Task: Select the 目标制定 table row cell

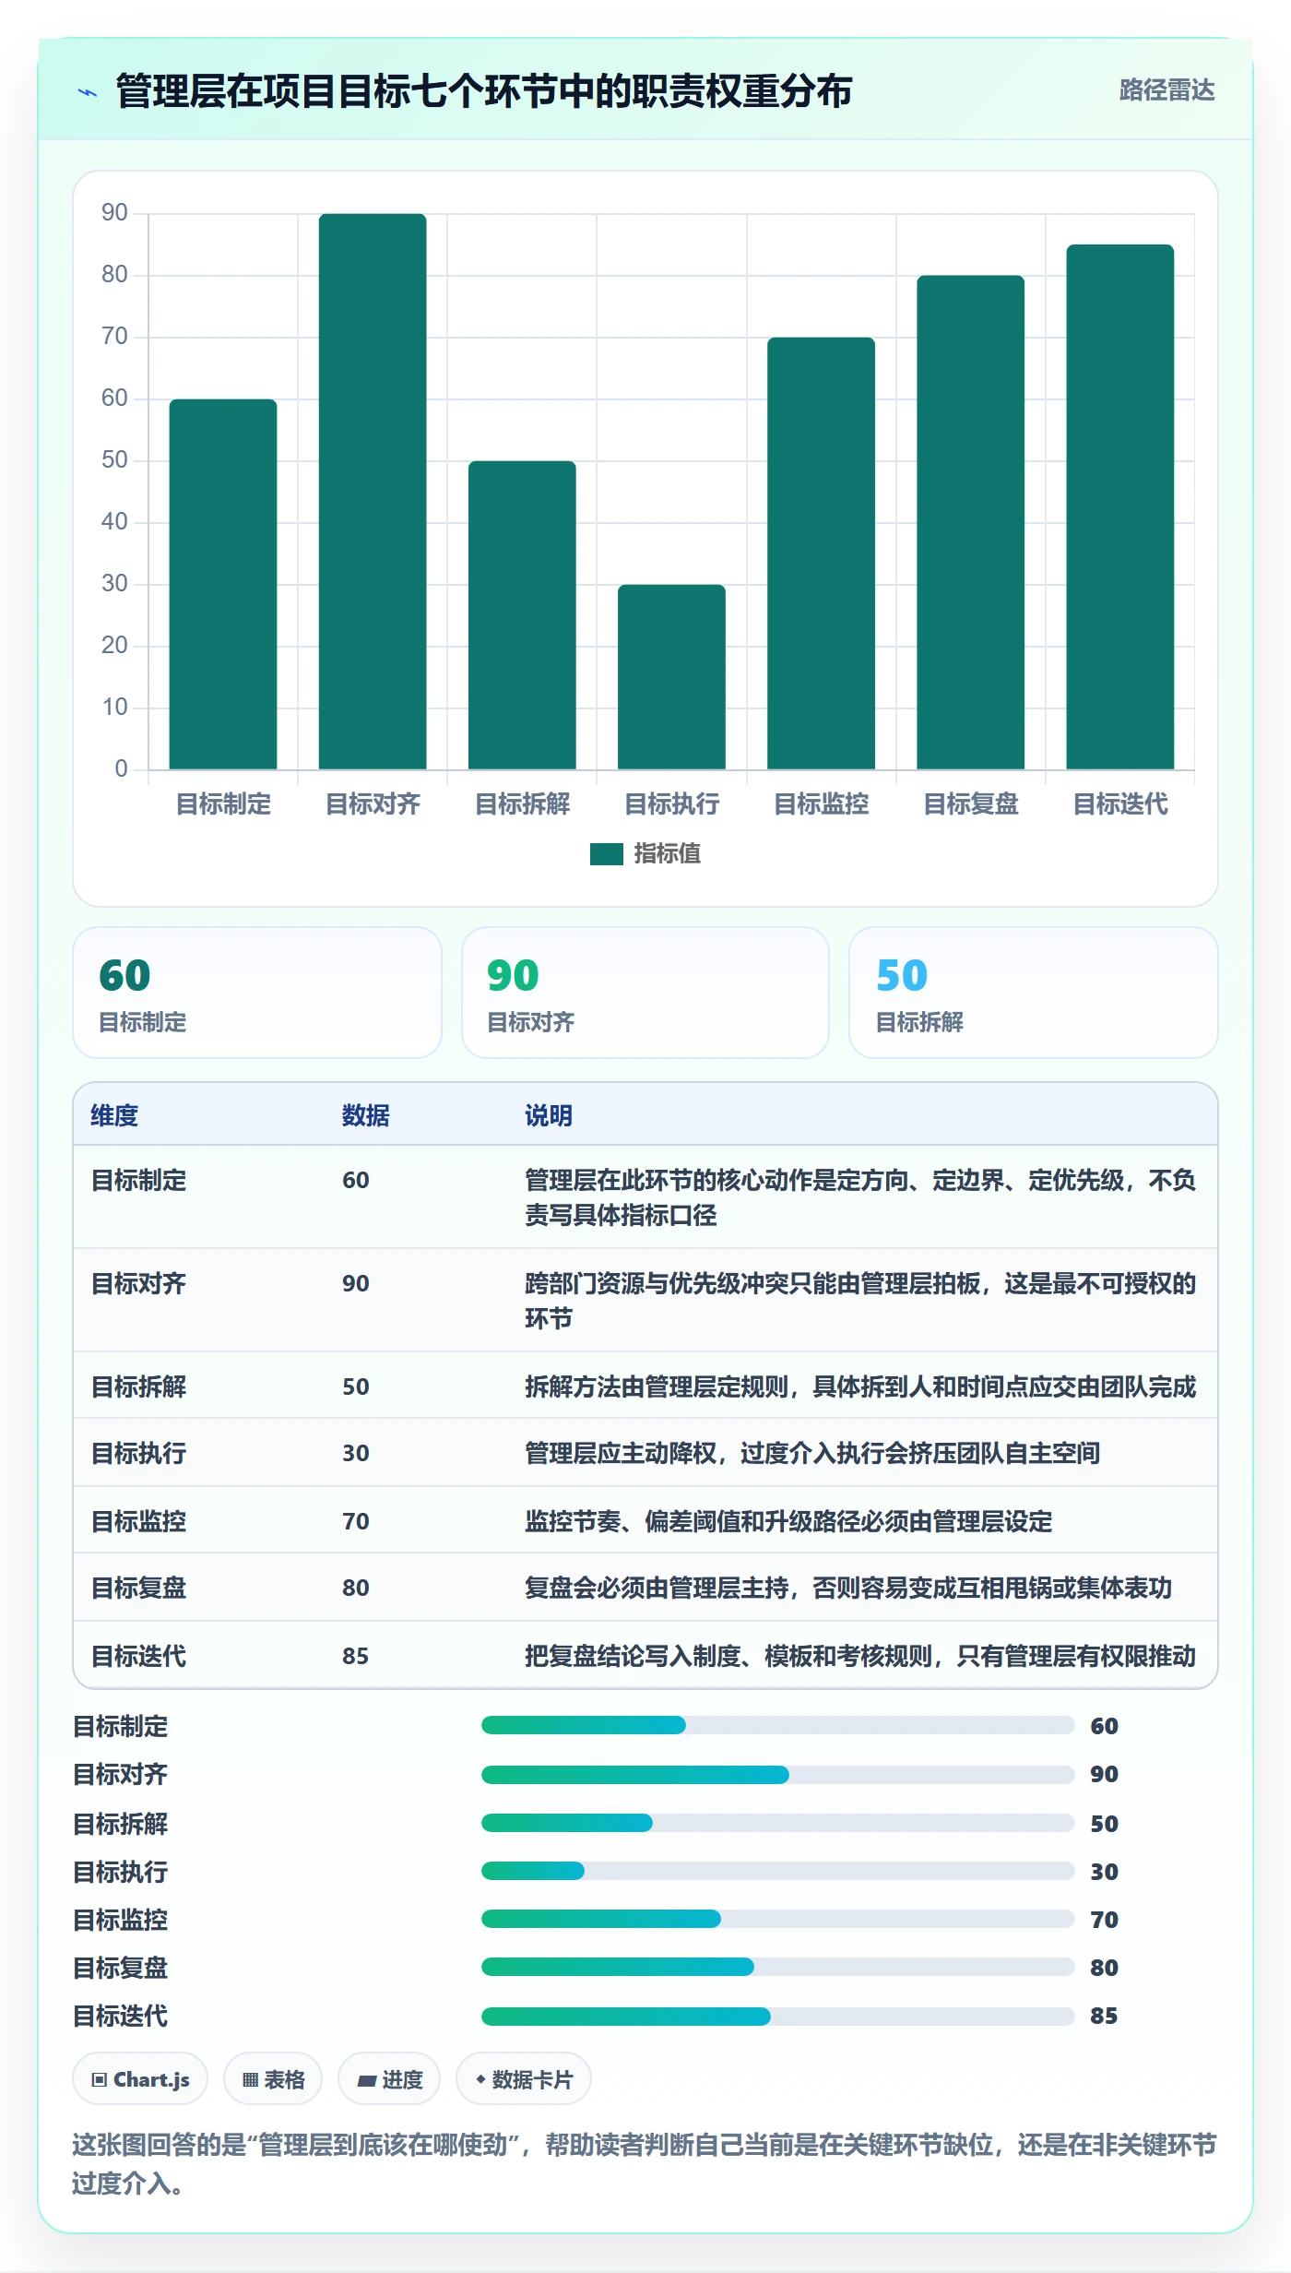Action: pos(138,1180)
